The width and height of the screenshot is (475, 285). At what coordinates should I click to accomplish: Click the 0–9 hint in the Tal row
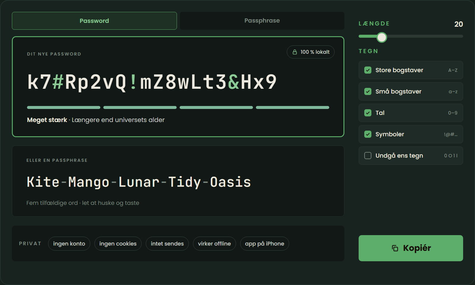point(453,113)
